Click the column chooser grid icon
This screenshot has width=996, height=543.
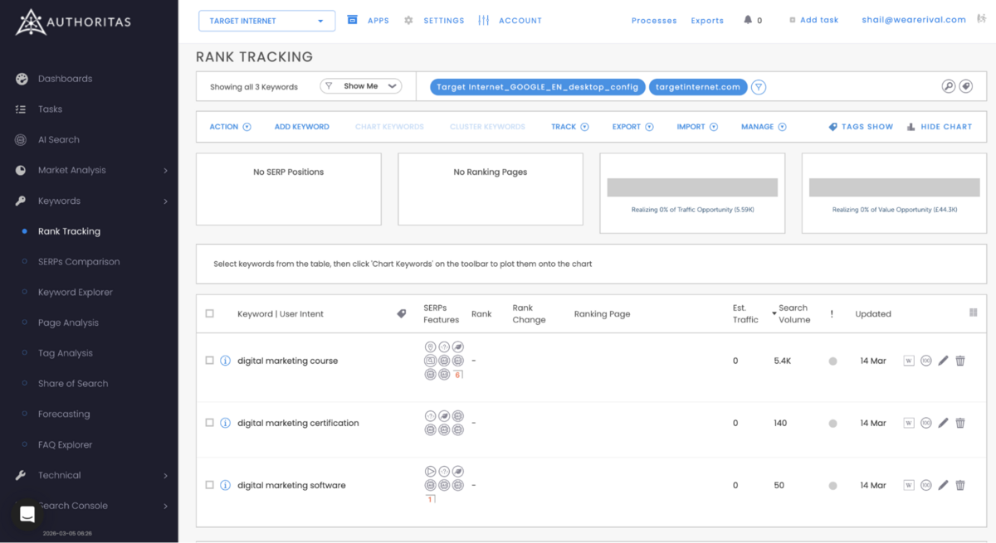point(973,313)
